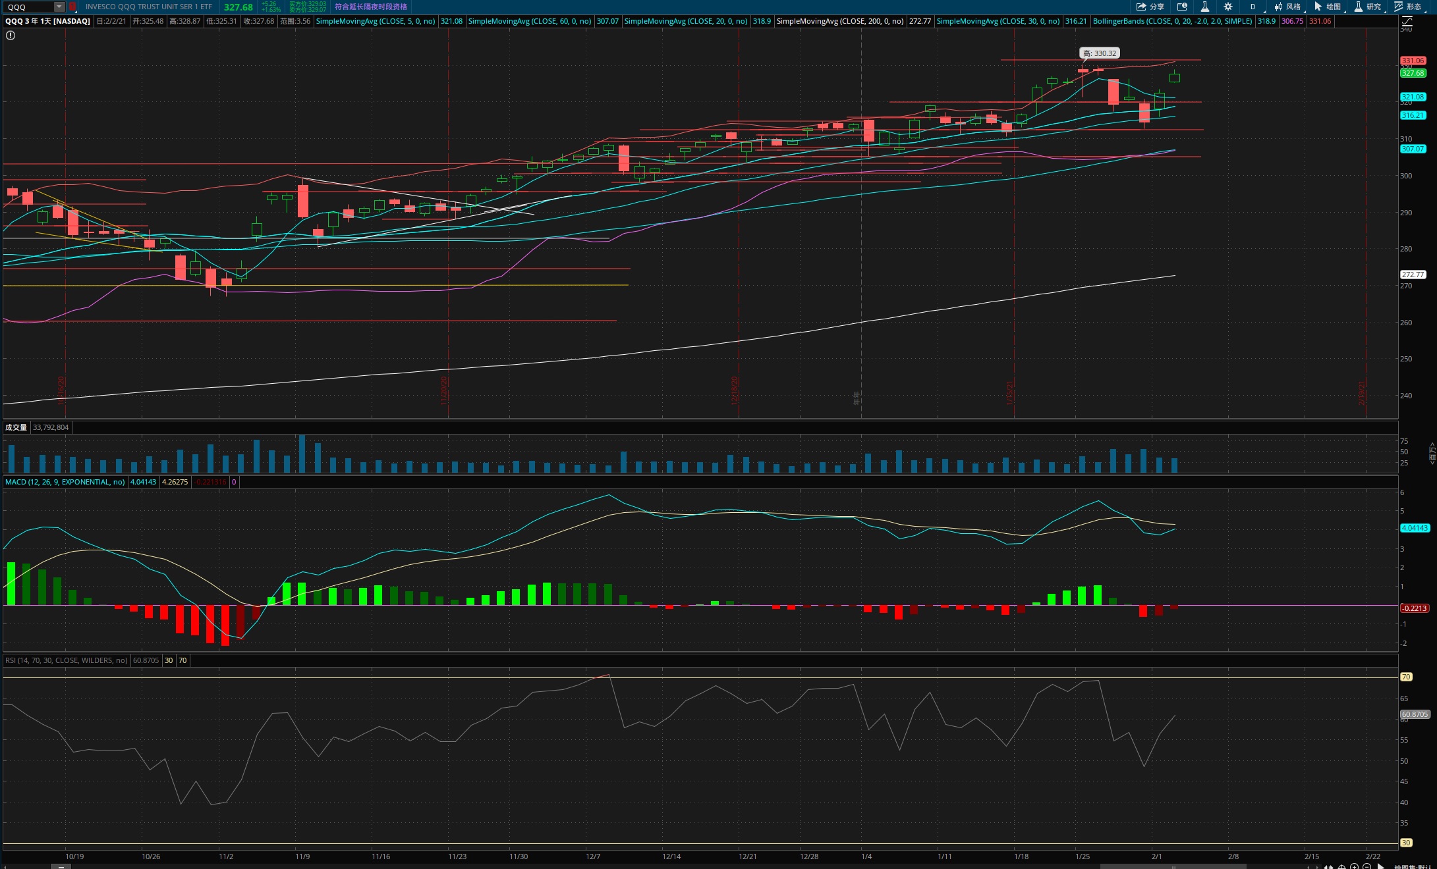
Task: Click the bottom-right play arrow icon
Action: tap(1381, 866)
